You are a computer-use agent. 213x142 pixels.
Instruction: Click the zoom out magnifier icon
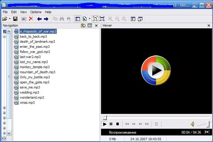[x=117, y=19]
